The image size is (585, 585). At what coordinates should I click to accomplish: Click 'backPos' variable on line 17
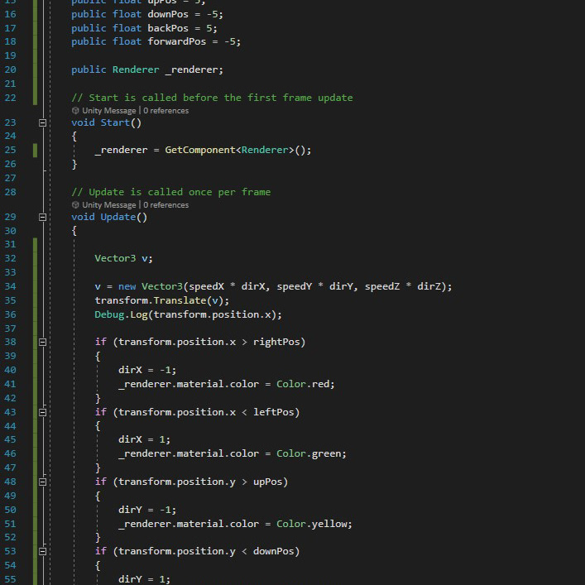(168, 28)
